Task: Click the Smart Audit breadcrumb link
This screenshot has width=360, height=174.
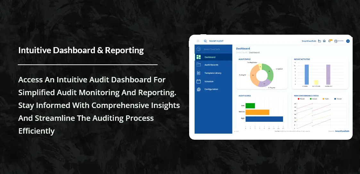Action: pyautogui.click(x=241, y=53)
